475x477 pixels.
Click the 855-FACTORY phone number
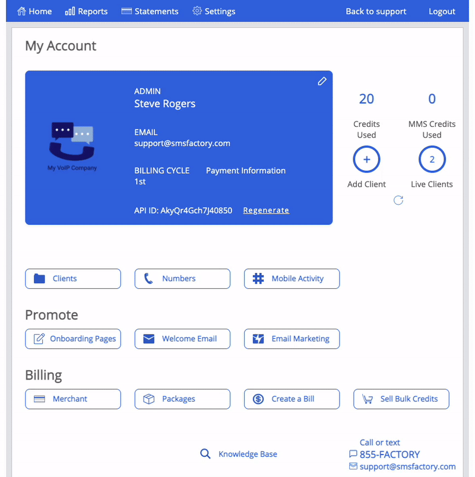point(389,454)
